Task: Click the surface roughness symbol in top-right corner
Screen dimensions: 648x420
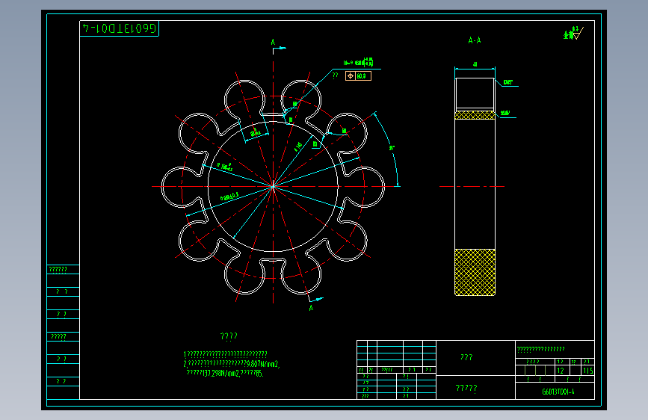Action: pyautogui.click(x=573, y=33)
